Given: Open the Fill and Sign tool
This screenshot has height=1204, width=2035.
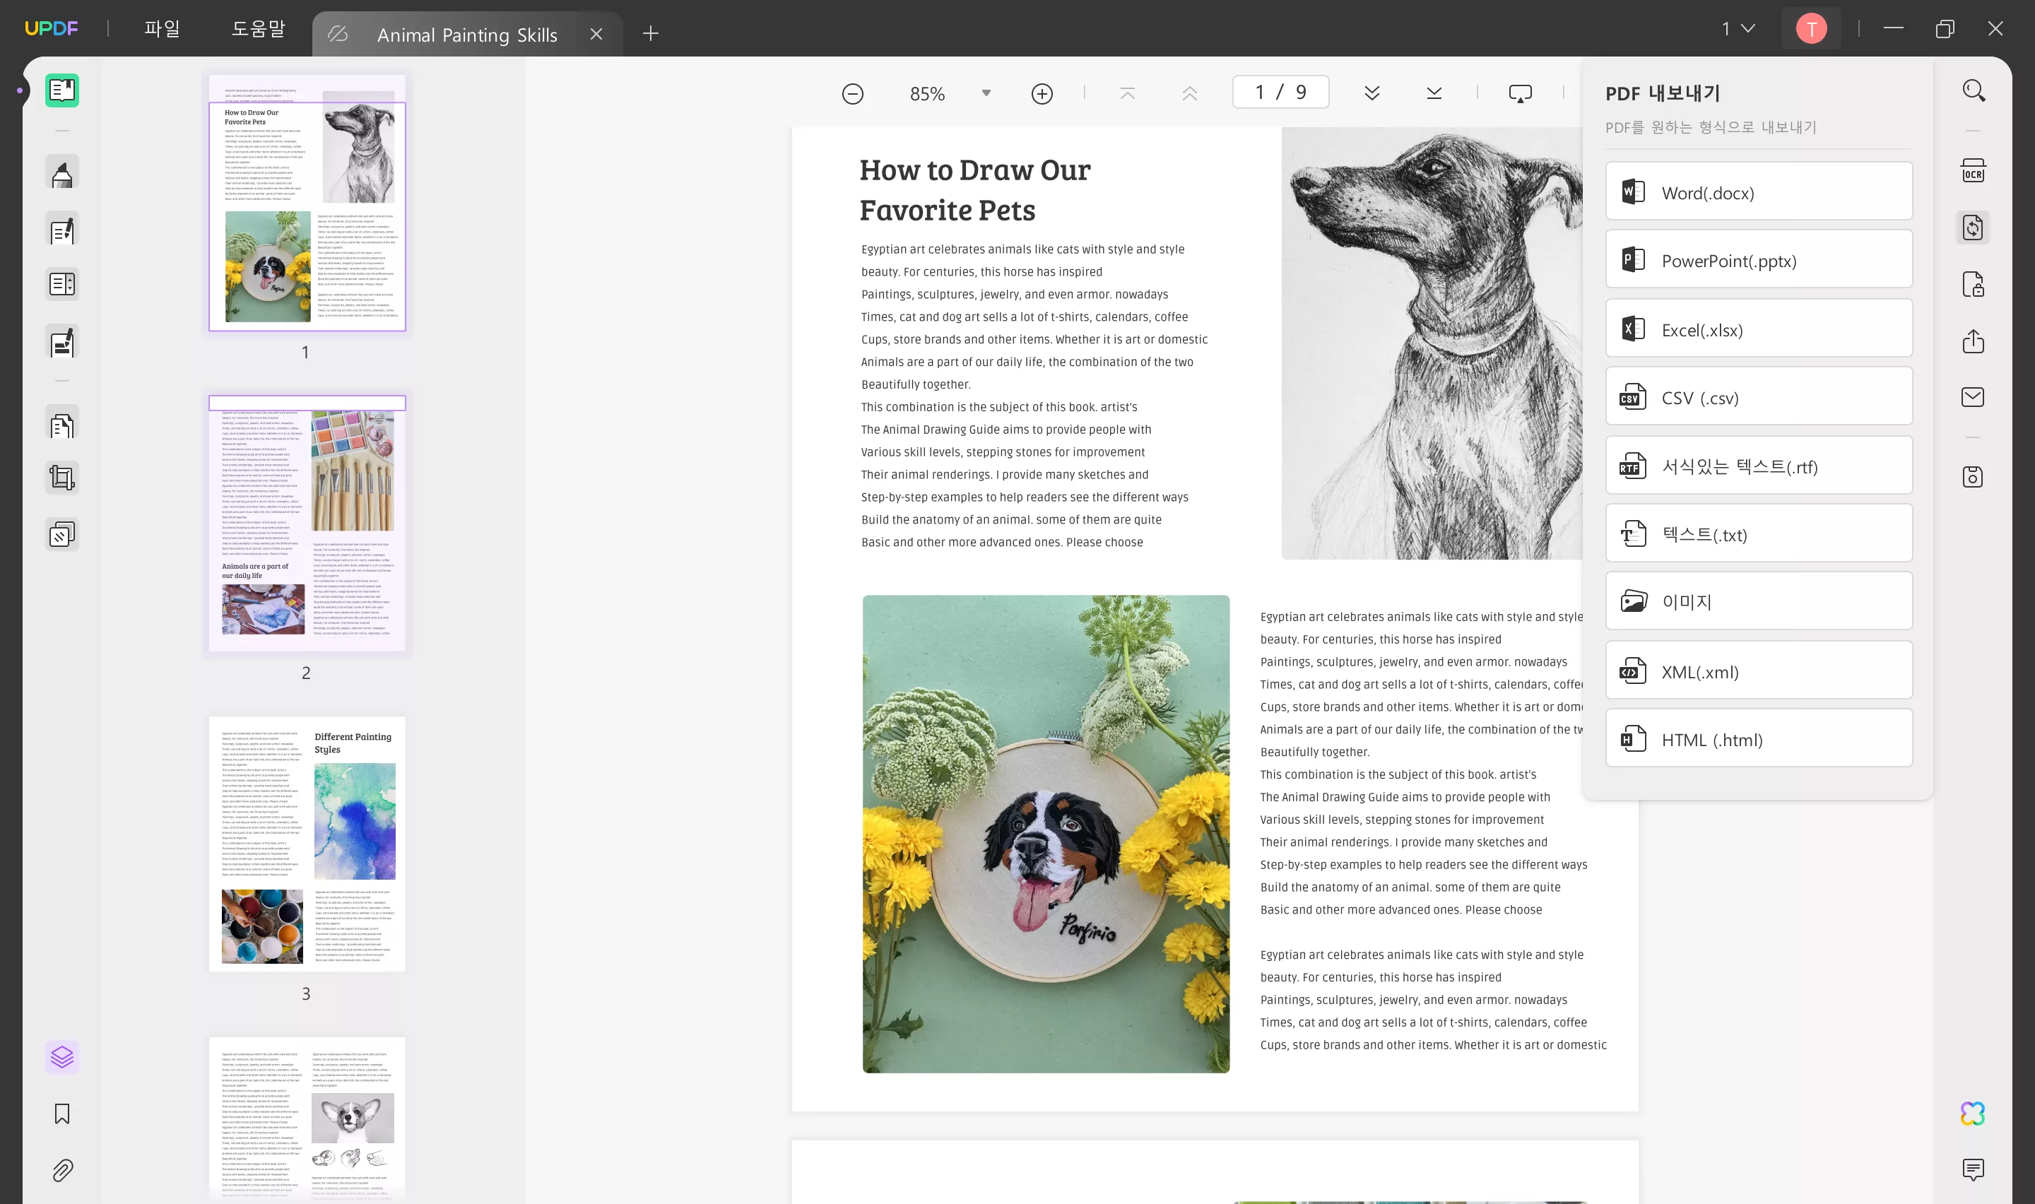Looking at the screenshot, I should coord(61,343).
